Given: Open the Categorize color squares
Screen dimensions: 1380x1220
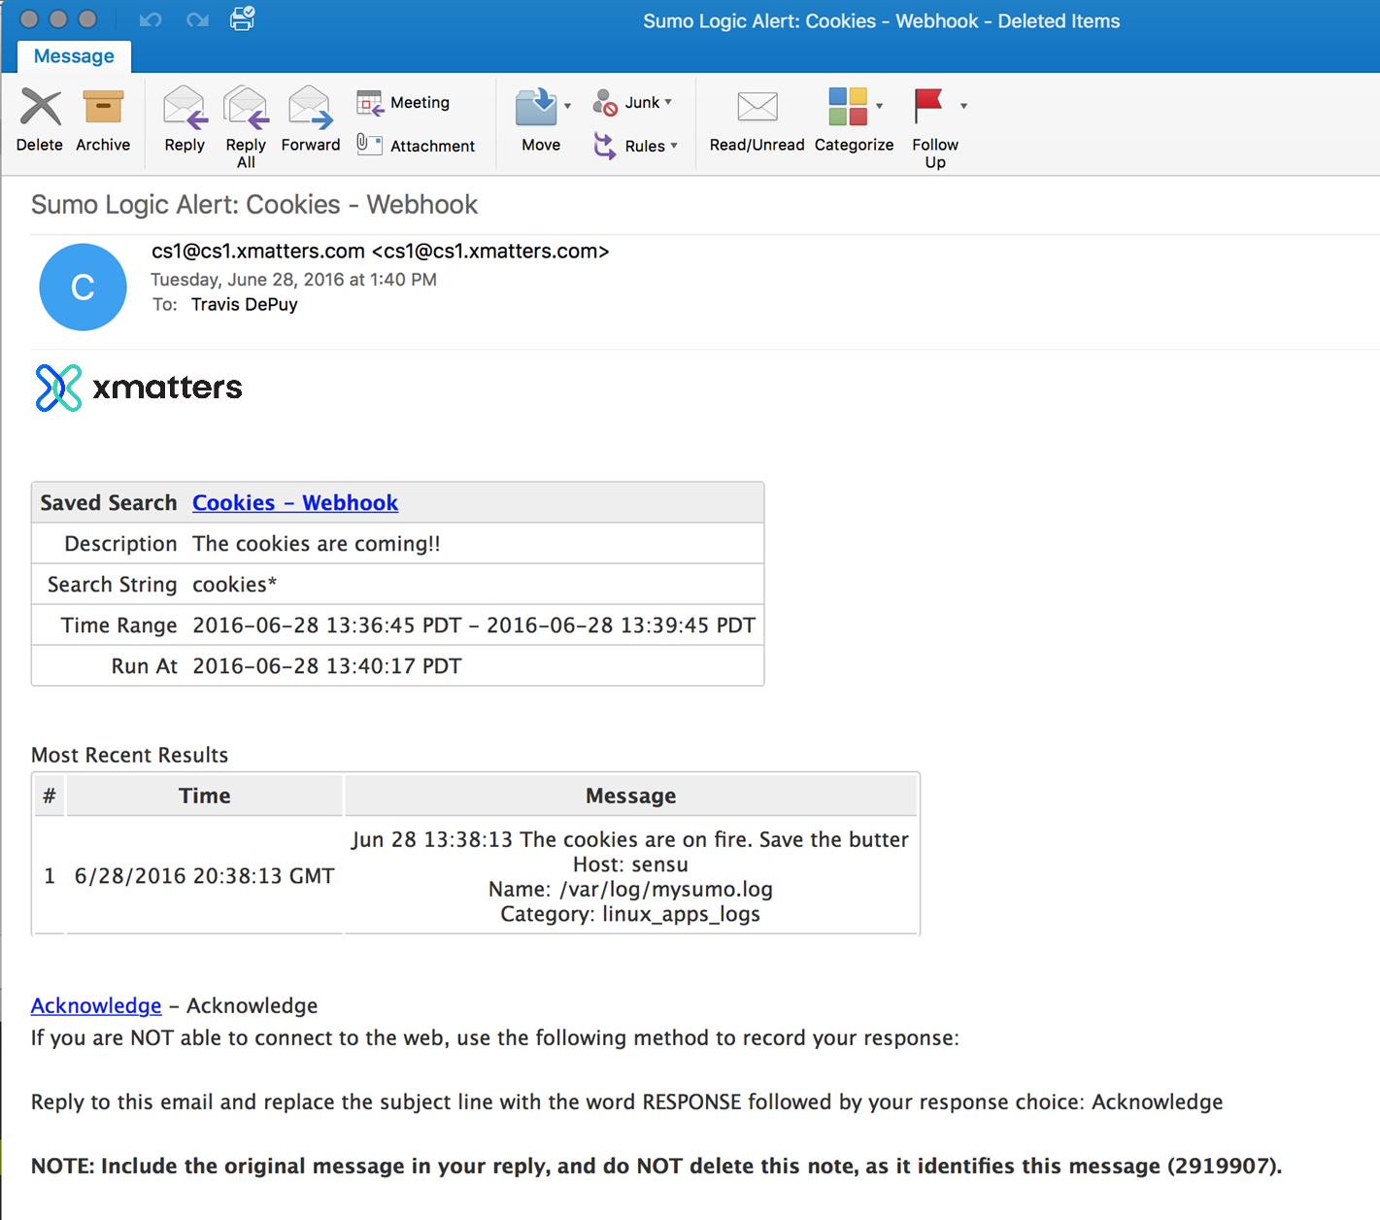Looking at the screenshot, I should click(x=848, y=107).
